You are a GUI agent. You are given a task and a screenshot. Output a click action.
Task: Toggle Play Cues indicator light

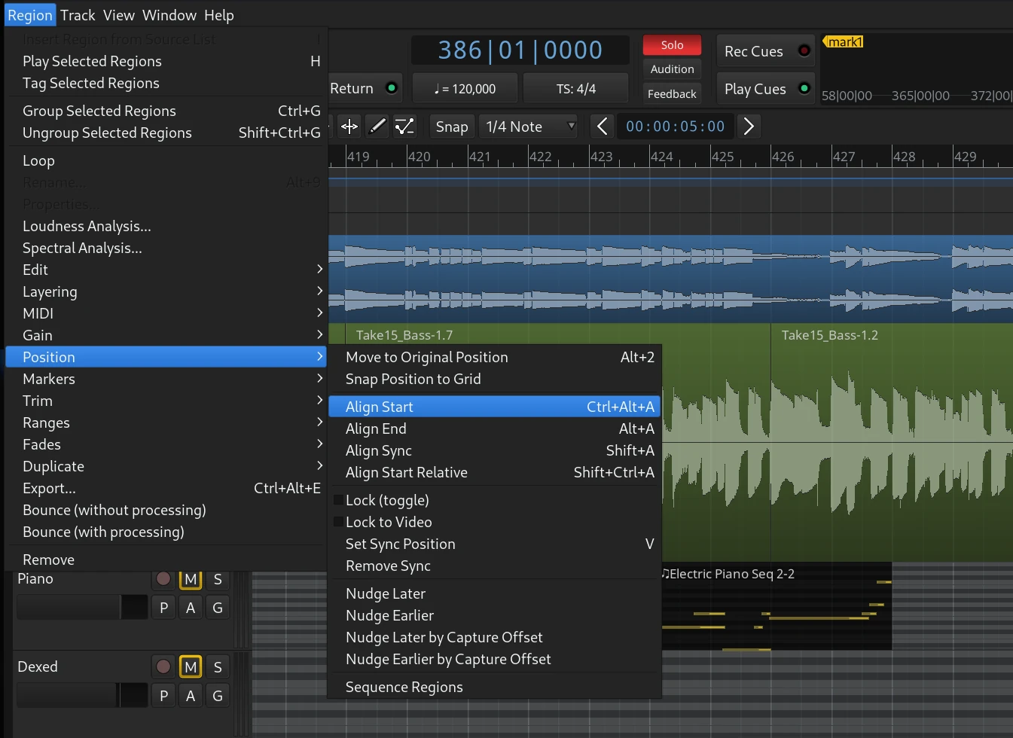804,88
